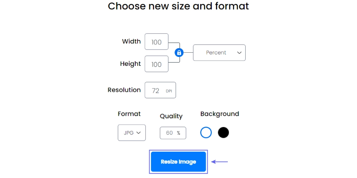357x178 pixels.
Task: Click the Resize Image button
Action: (x=178, y=162)
